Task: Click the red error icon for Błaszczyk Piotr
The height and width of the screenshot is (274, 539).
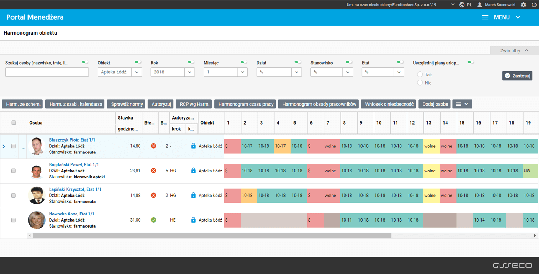Action: [x=153, y=146]
